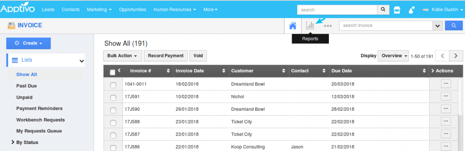
Task: Open the Create dropdown button
Action: tap(28, 43)
